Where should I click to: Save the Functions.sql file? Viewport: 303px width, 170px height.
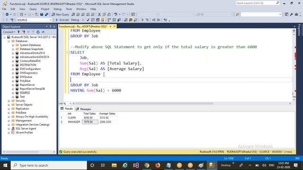point(42,15)
